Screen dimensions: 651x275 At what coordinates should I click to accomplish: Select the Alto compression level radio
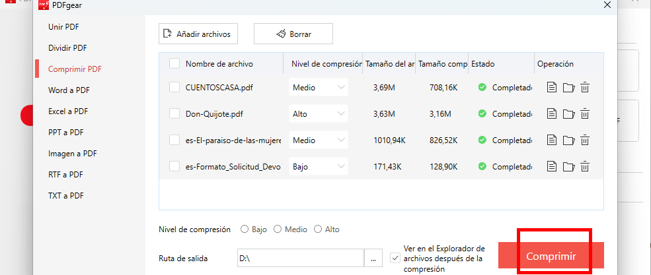click(319, 229)
